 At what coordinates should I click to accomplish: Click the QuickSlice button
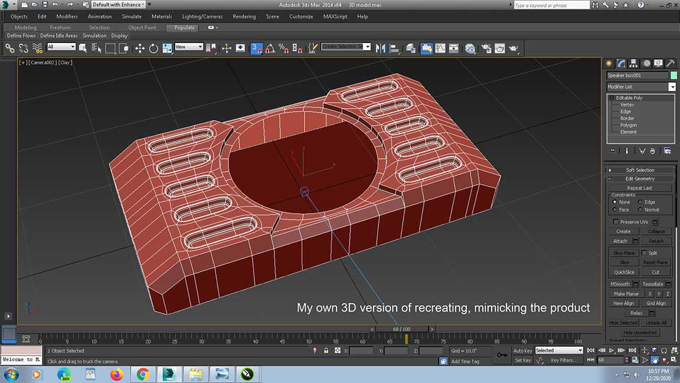click(x=624, y=272)
